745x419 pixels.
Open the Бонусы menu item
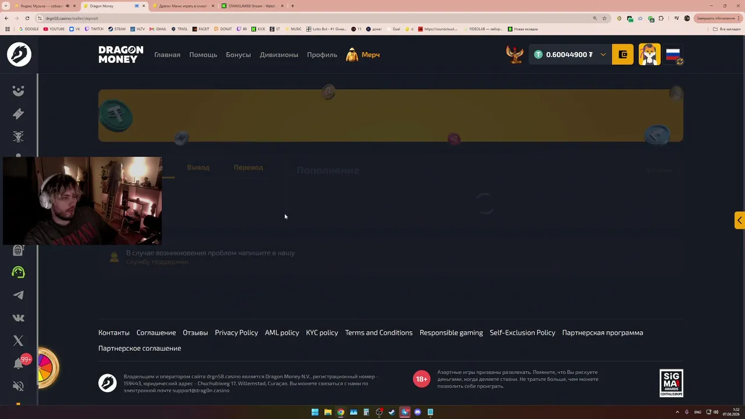(238, 55)
